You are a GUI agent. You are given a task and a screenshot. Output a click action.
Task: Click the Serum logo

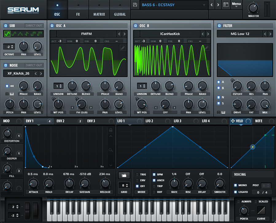(x=23, y=10)
